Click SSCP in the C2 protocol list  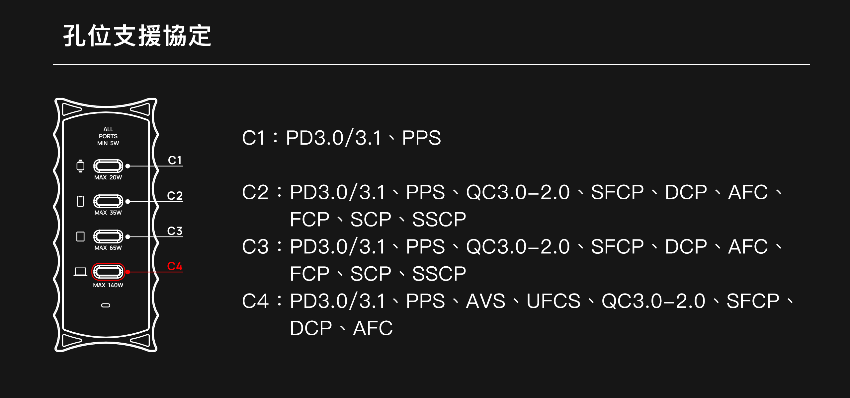coord(439,219)
